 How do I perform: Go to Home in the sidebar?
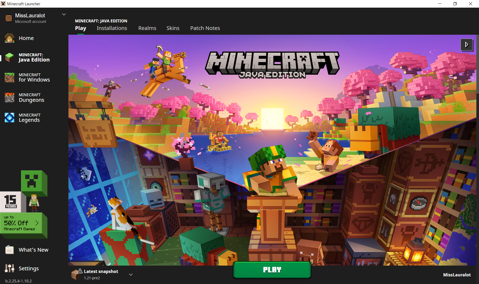[26, 38]
